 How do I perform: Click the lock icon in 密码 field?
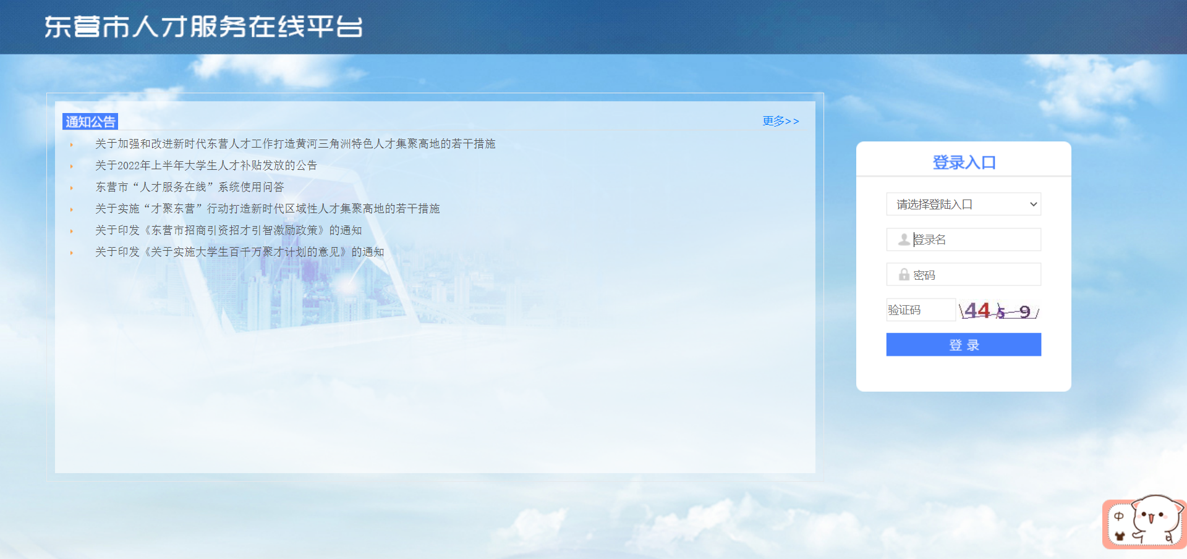click(904, 275)
